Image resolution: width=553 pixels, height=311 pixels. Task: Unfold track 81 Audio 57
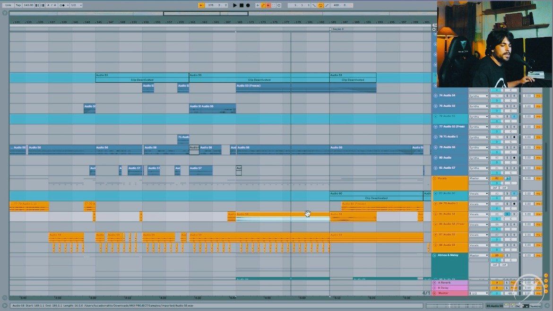(436, 168)
